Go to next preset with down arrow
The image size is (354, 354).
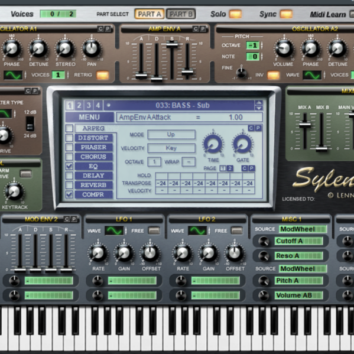259,108
